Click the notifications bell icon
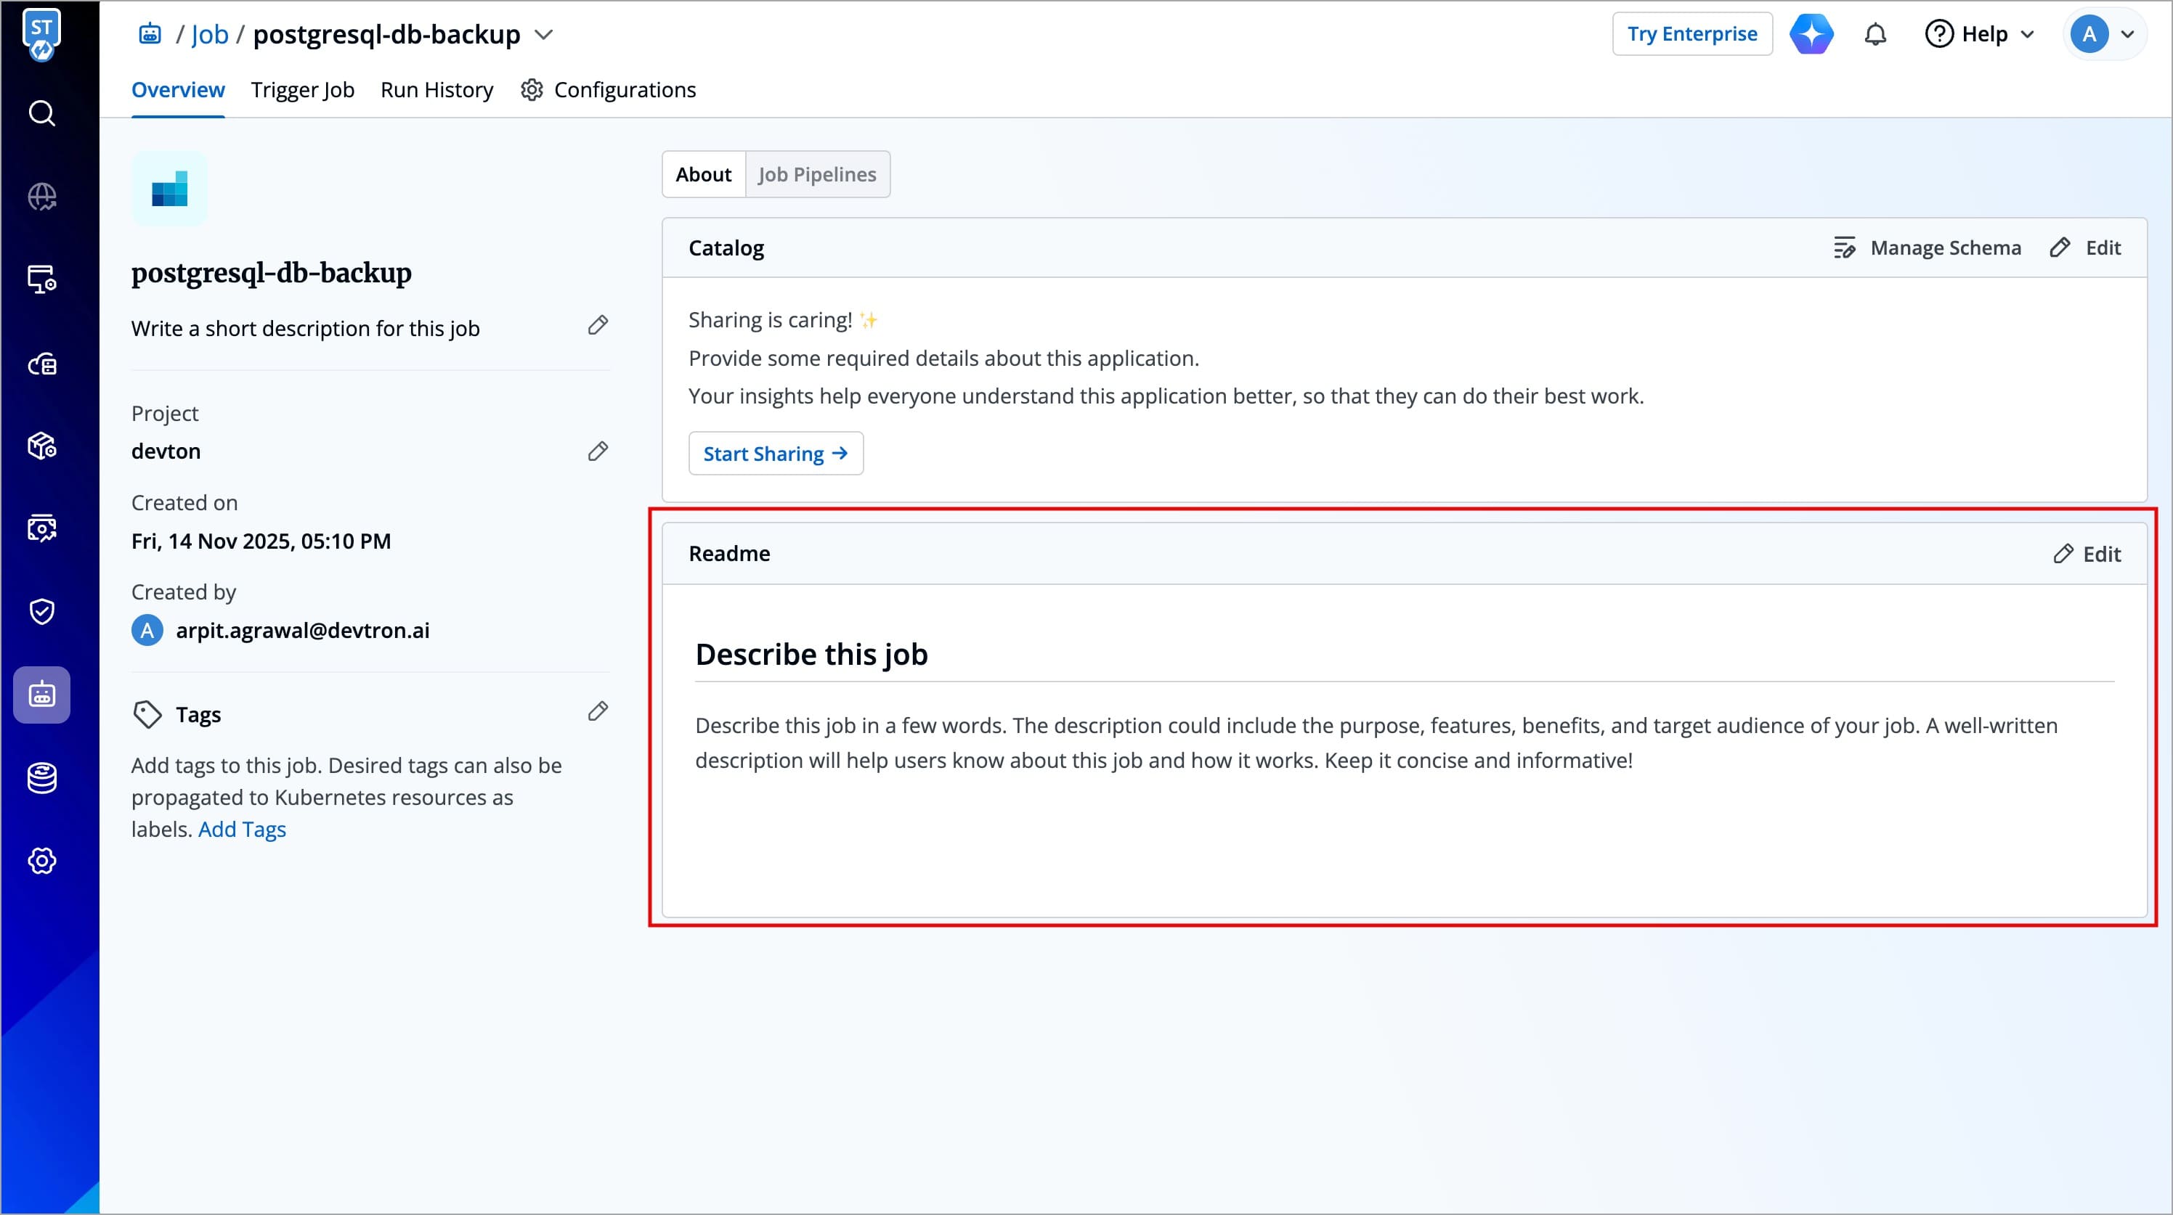 point(1875,35)
